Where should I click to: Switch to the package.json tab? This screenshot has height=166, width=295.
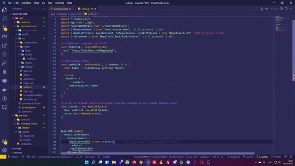[x=61, y=9]
